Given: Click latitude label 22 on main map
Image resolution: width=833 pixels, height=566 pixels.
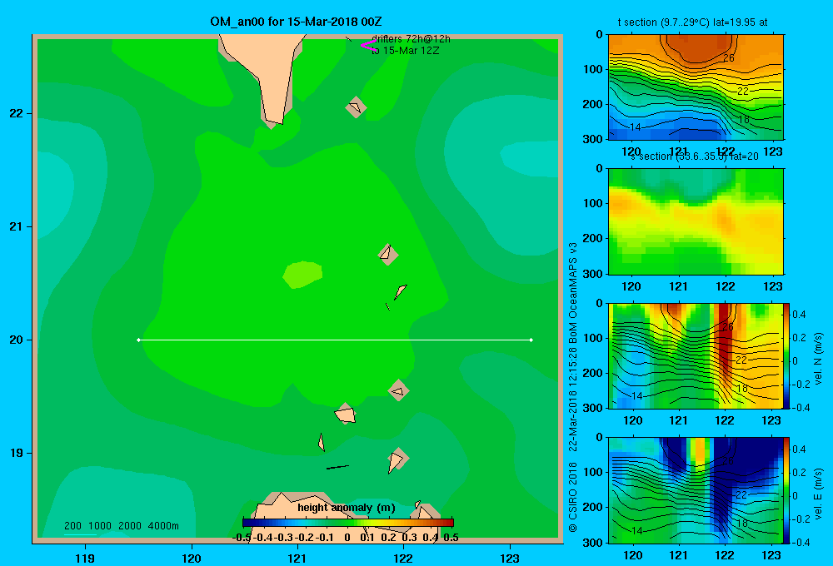Looking at the screenshot, I should click(17, 113).
